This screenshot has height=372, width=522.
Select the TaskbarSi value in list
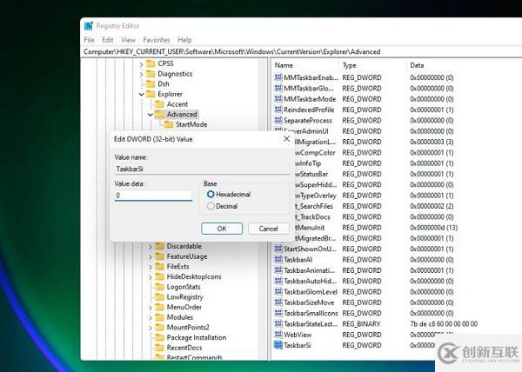298,345
